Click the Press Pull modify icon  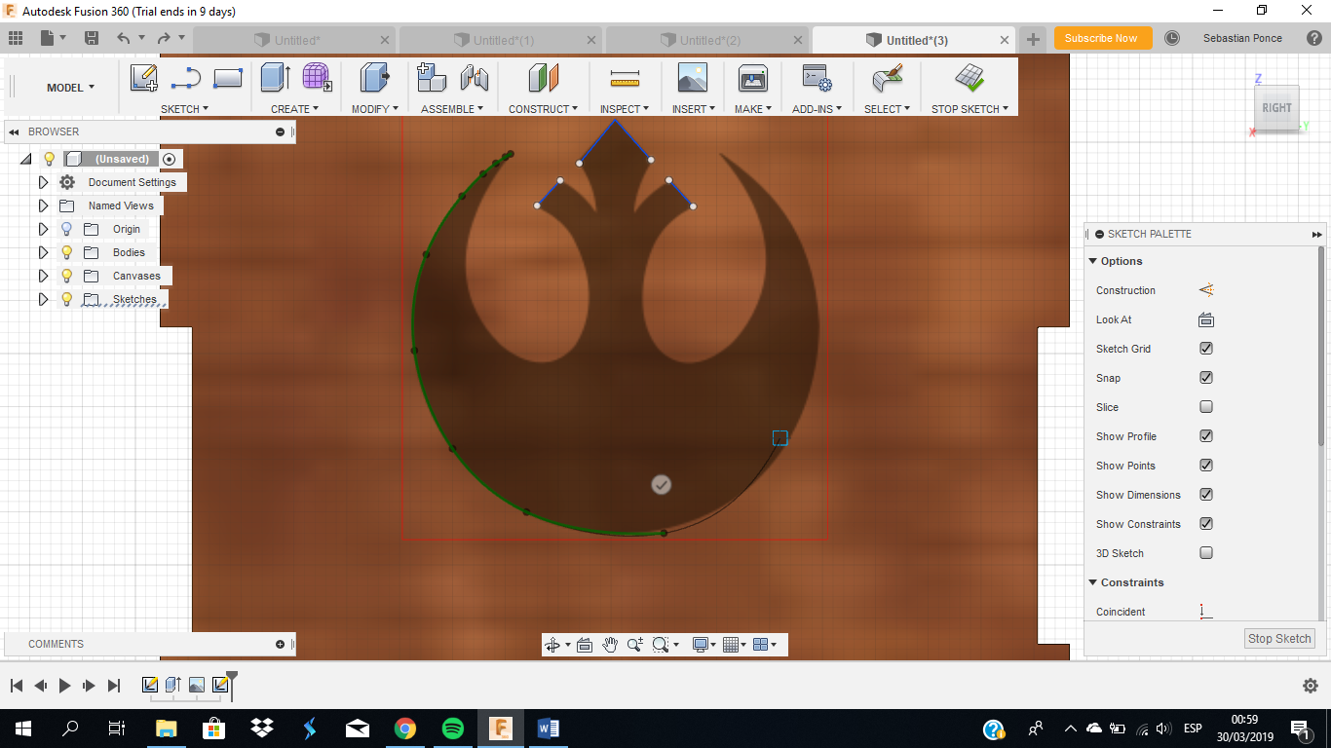[374, 78]
